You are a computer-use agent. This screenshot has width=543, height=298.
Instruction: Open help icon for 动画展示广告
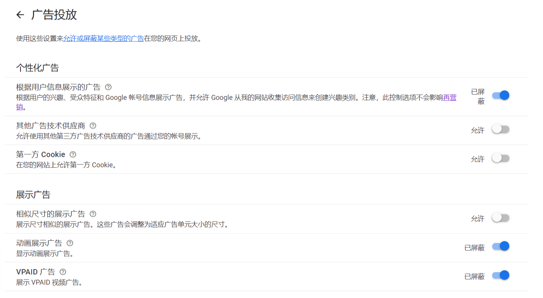tap(70, 243)
